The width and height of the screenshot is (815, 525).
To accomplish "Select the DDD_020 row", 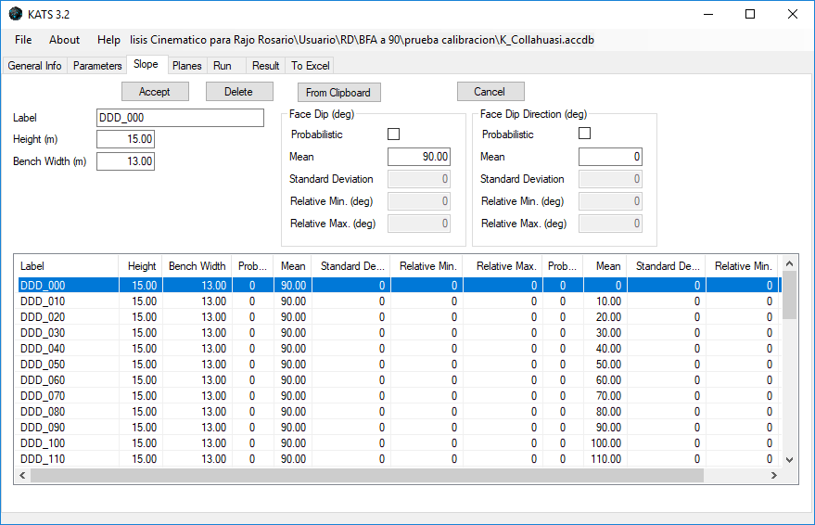I will [x=400, y=317].
